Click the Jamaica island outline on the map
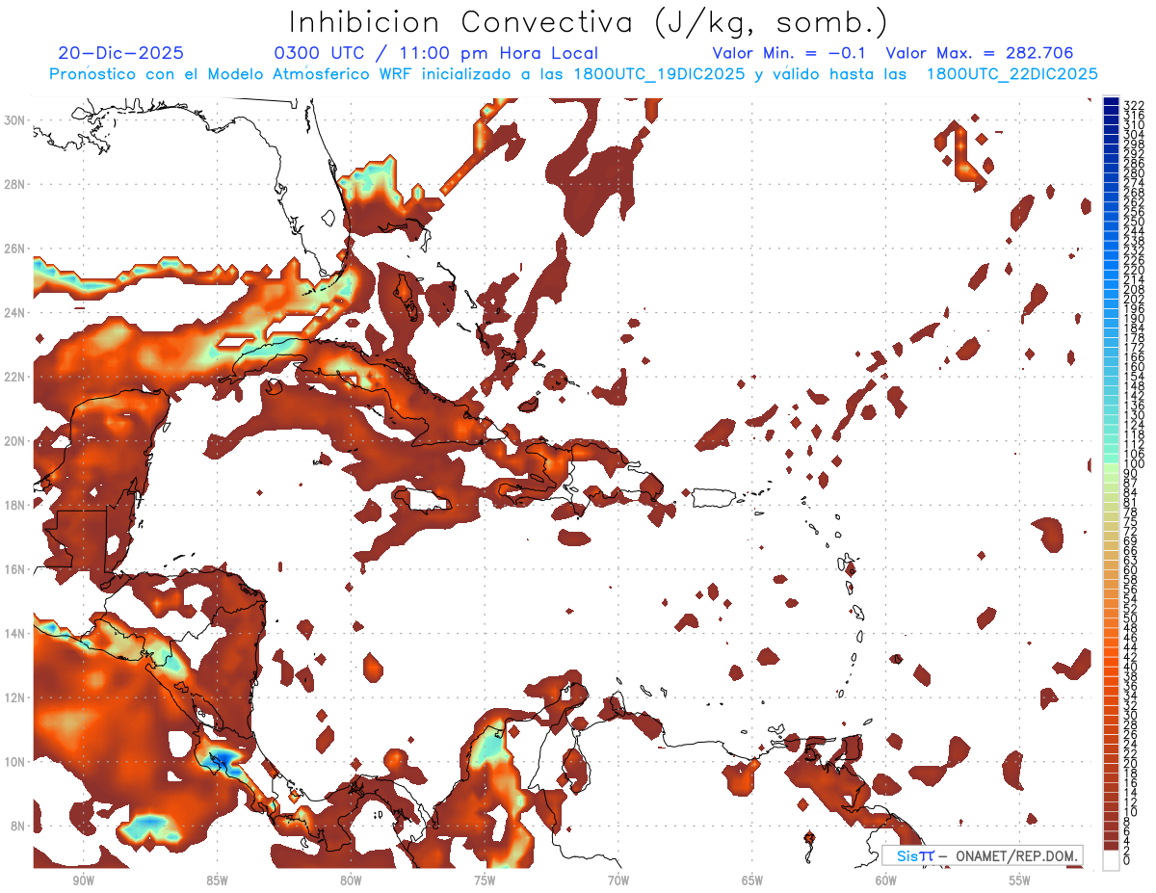This screenshot has width=1156, height=893. point(424,501)
